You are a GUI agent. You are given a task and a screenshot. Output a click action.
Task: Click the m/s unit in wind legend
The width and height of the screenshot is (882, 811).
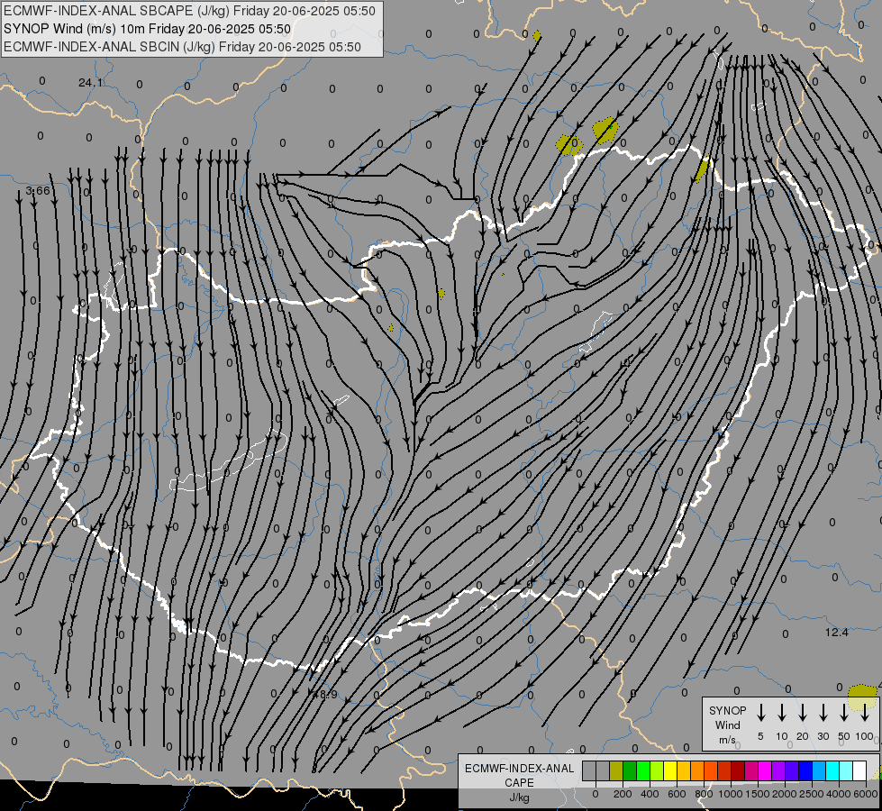(x=727, y=740)
